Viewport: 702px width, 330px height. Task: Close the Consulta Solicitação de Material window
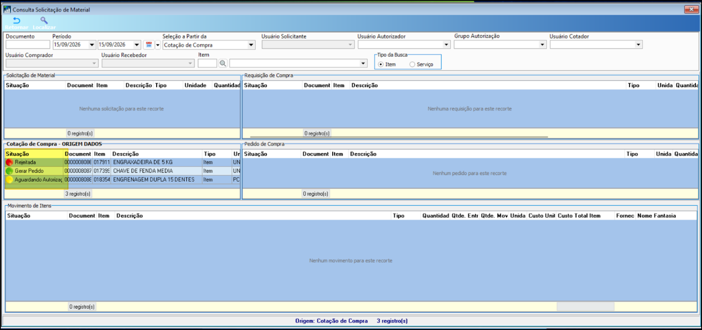point(691,9)
